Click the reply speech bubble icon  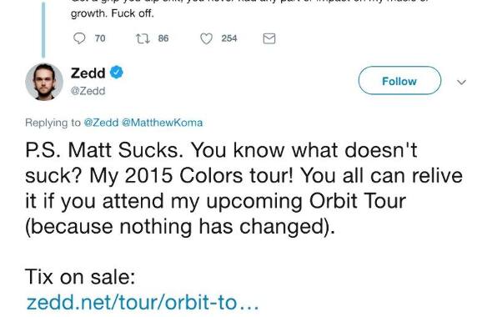(x=79, y=38)
